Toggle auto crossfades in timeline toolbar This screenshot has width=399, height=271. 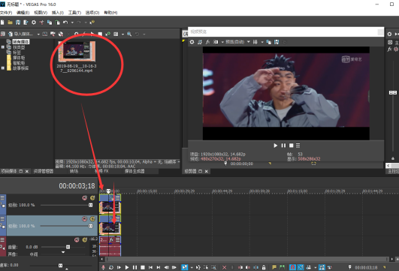pos(301,267)
